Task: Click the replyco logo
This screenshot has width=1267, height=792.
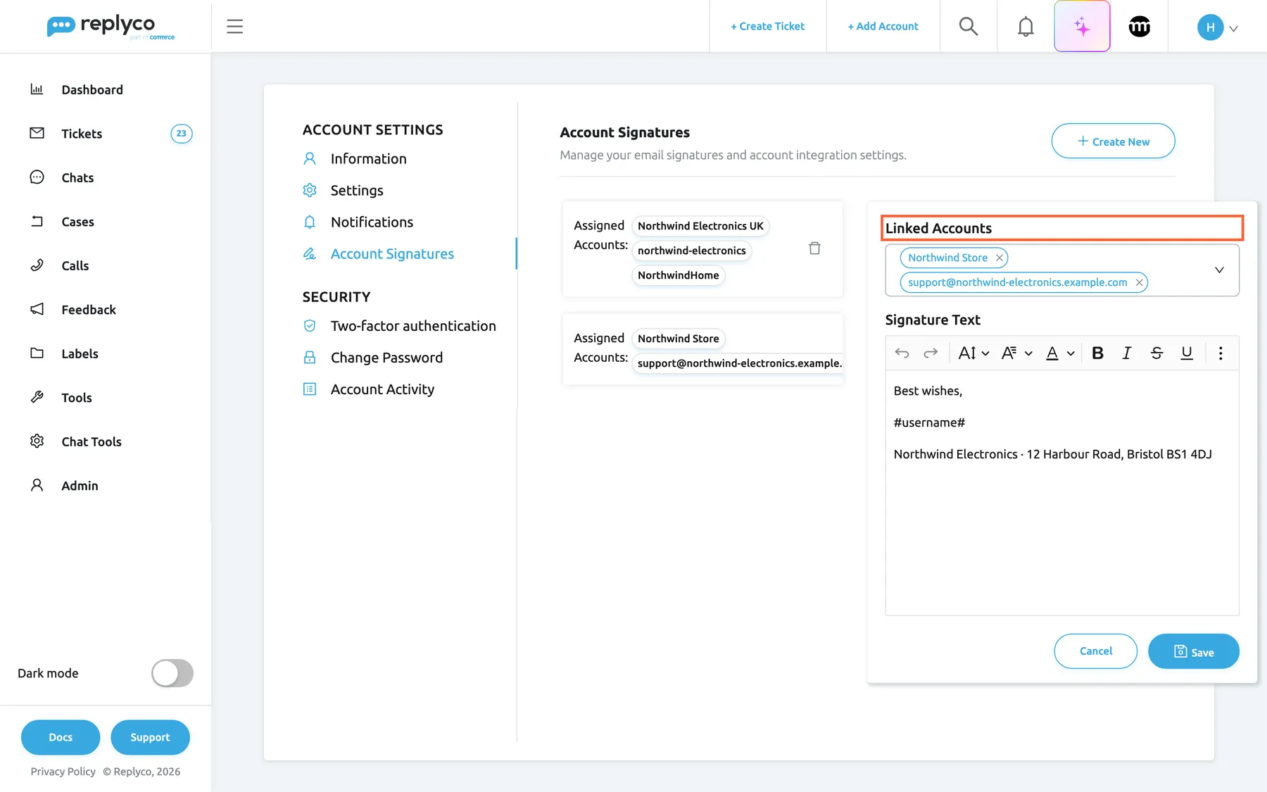Action: pos(111,27)
